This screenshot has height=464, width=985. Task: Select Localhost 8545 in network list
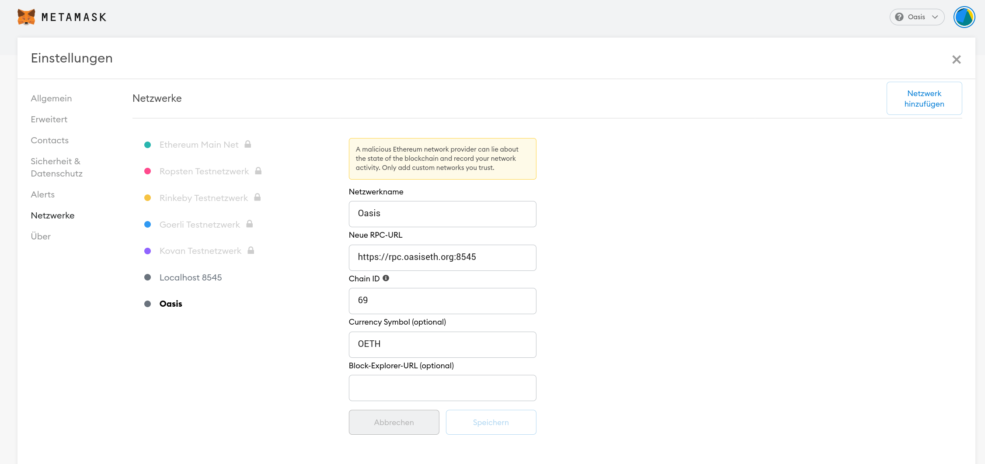(191, 277)
